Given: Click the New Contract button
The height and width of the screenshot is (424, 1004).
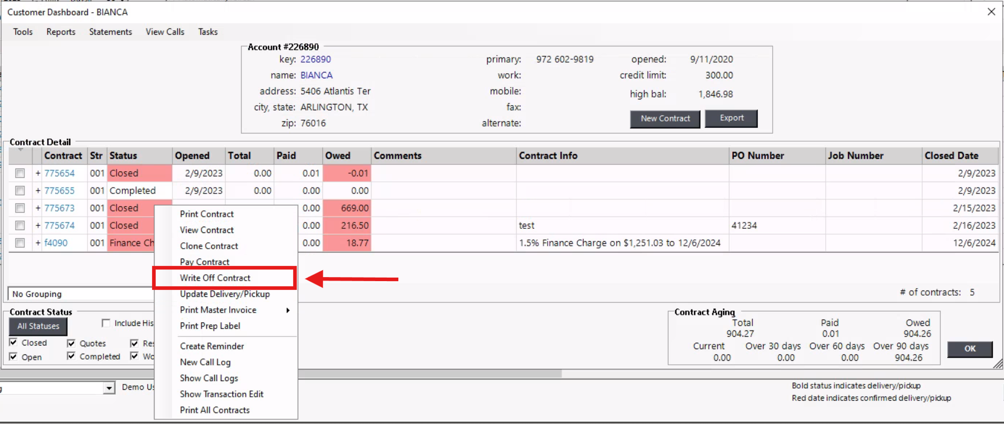Looking at the screenshot, I should pos(665,118).
